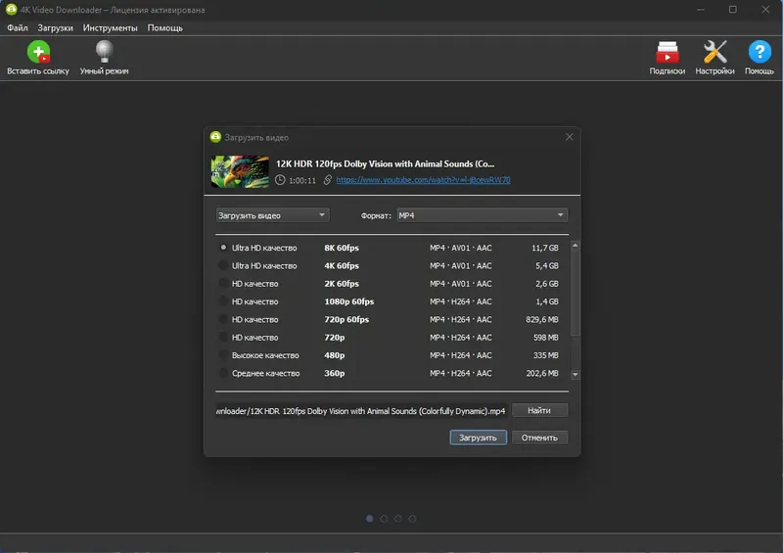Click the 335 MB size value
This screenshot has width=783, height=553.
click(546, 355)
